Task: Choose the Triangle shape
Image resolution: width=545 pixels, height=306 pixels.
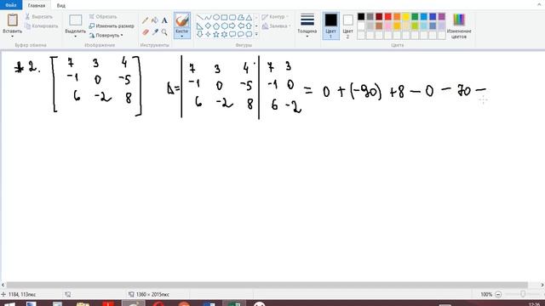Action: 249,17
